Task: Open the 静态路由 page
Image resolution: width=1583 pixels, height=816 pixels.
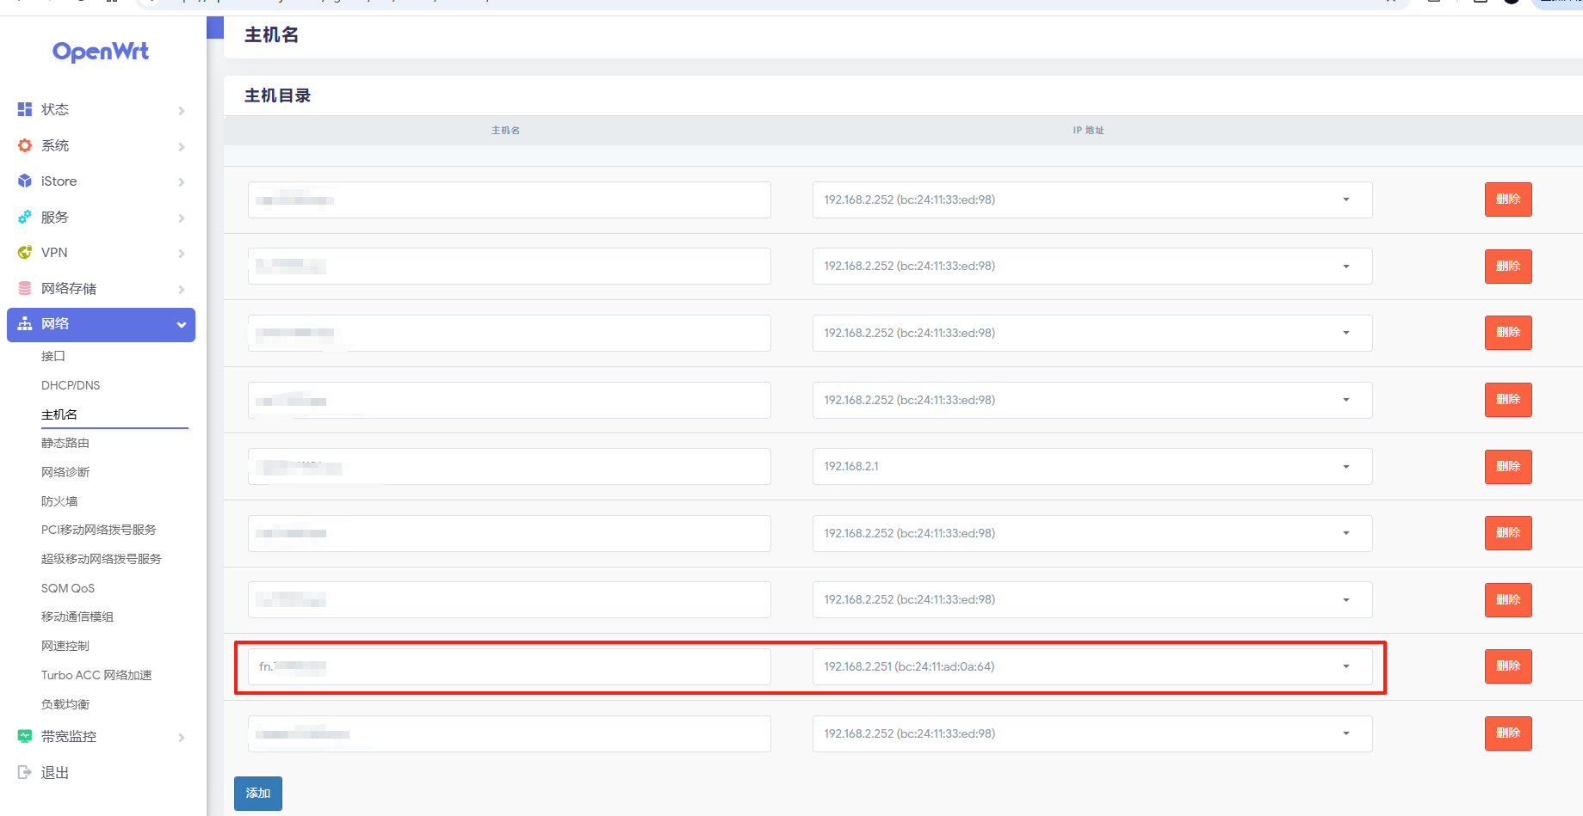Action: [x=65, y=443]
